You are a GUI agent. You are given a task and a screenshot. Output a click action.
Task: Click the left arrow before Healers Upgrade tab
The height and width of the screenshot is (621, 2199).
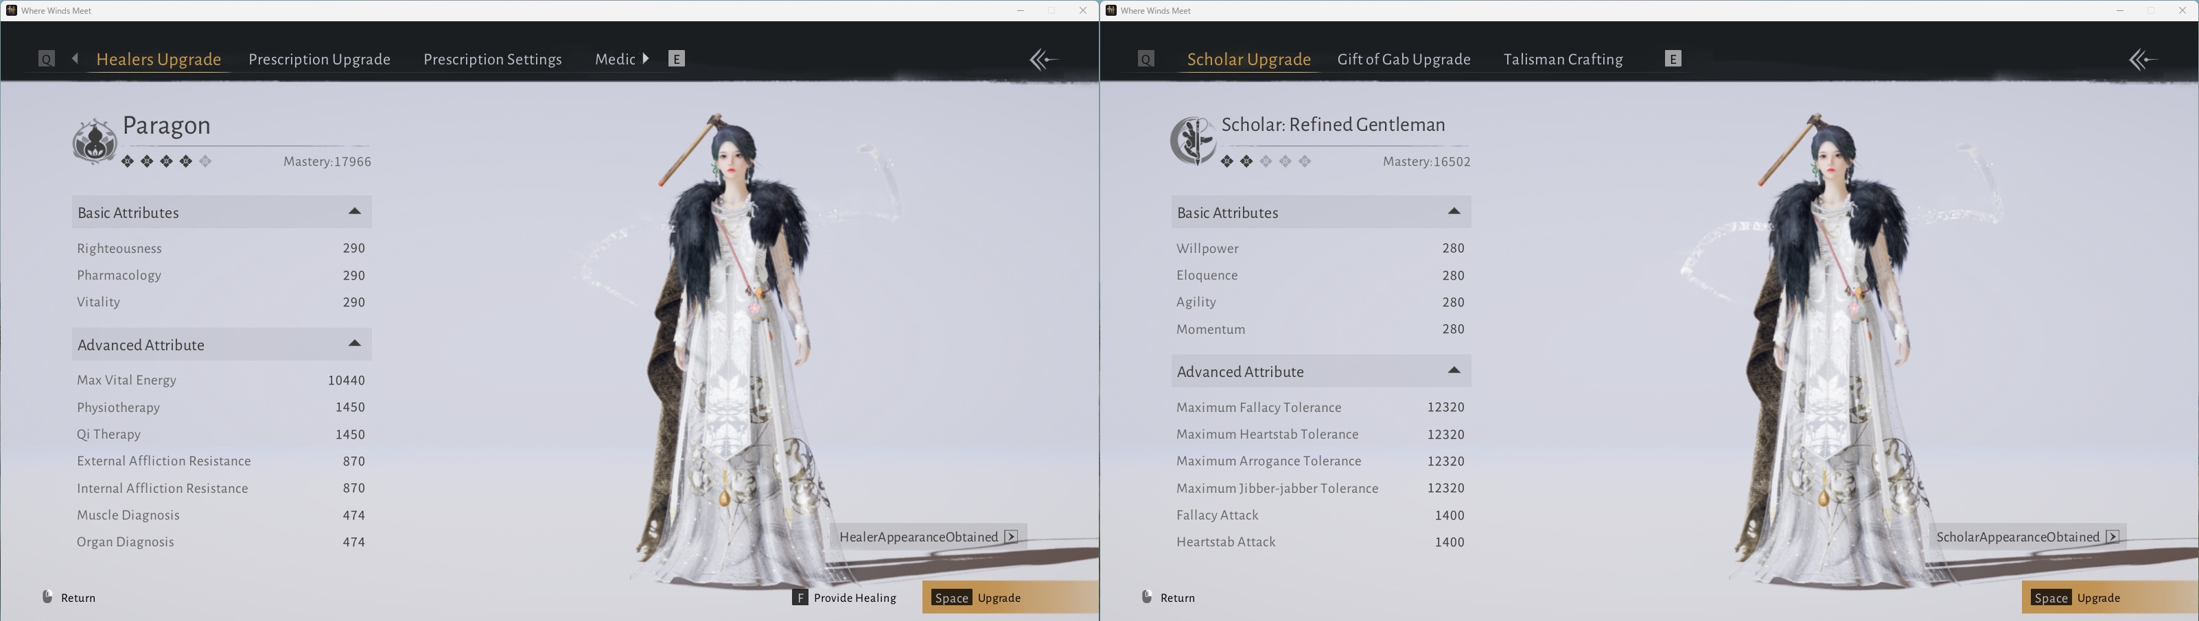(x=75, y=58)
